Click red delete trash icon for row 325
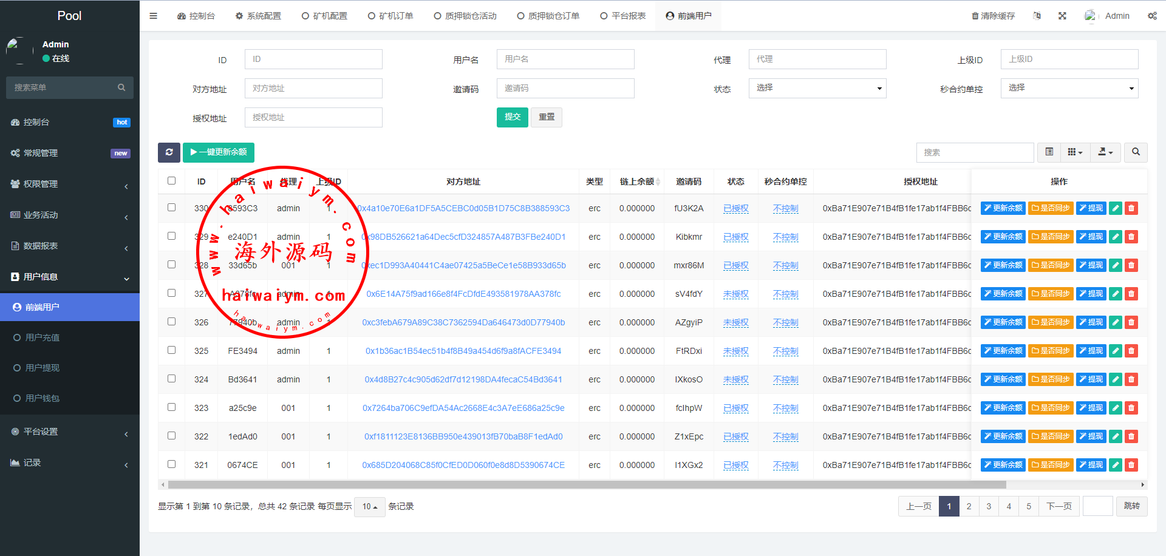 coord(1131,351)
